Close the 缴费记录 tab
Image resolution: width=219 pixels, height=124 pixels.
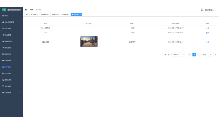[59, 15]
